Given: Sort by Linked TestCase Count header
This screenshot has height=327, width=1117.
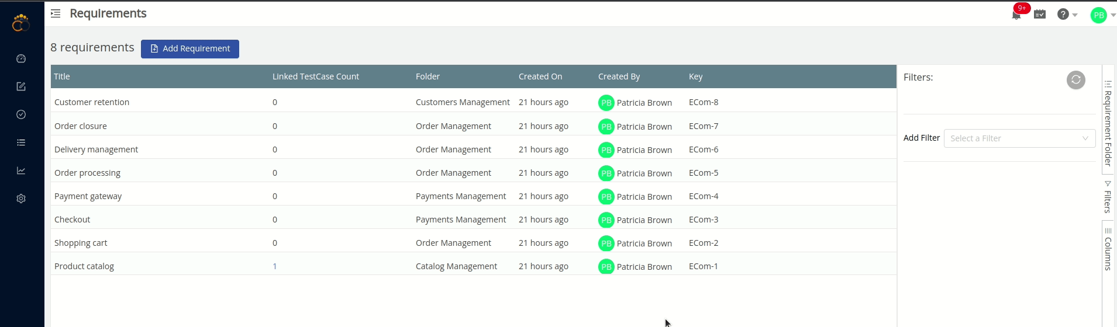Looking at the screenshot, I should coord(316,76).
